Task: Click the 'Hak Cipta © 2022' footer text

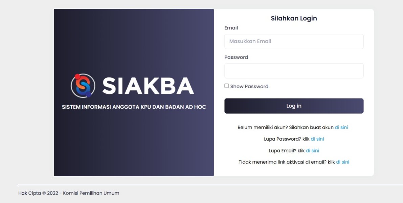Action: pyautogui.click(x=69, y=193)
